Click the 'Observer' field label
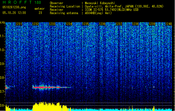This screenshot has height=111, width=175. click(56, 3)
